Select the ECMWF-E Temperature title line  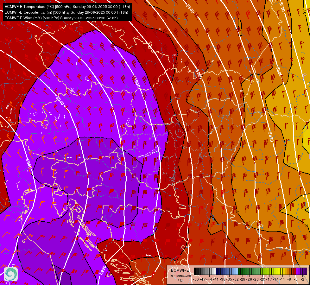tap(67, 7)
